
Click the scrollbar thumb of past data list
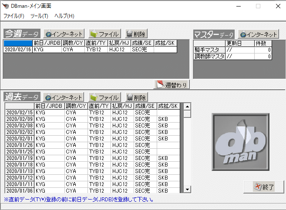click(x=187, y=114)
